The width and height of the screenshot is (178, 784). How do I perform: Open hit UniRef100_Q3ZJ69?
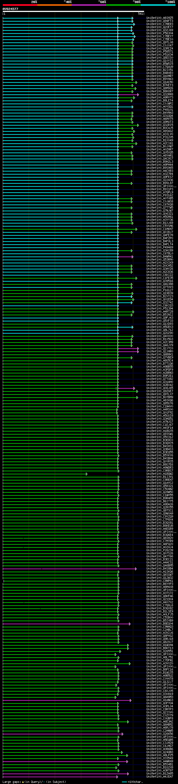(x=160, y=30)
